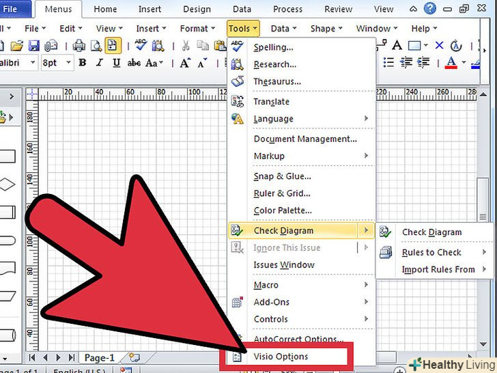Toggle Bold formatting

point(83,63)
